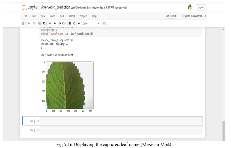Click into the first empty code cell
The height and width of the screenshot is (148, 231).
(x=121, y=121)
